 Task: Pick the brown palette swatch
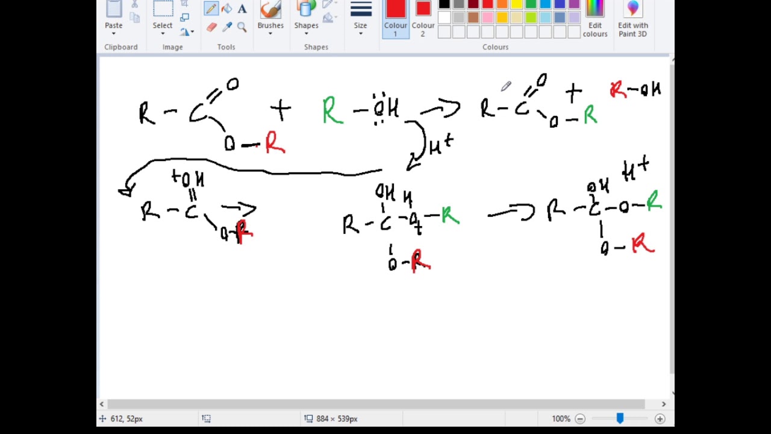click(473, 17)
